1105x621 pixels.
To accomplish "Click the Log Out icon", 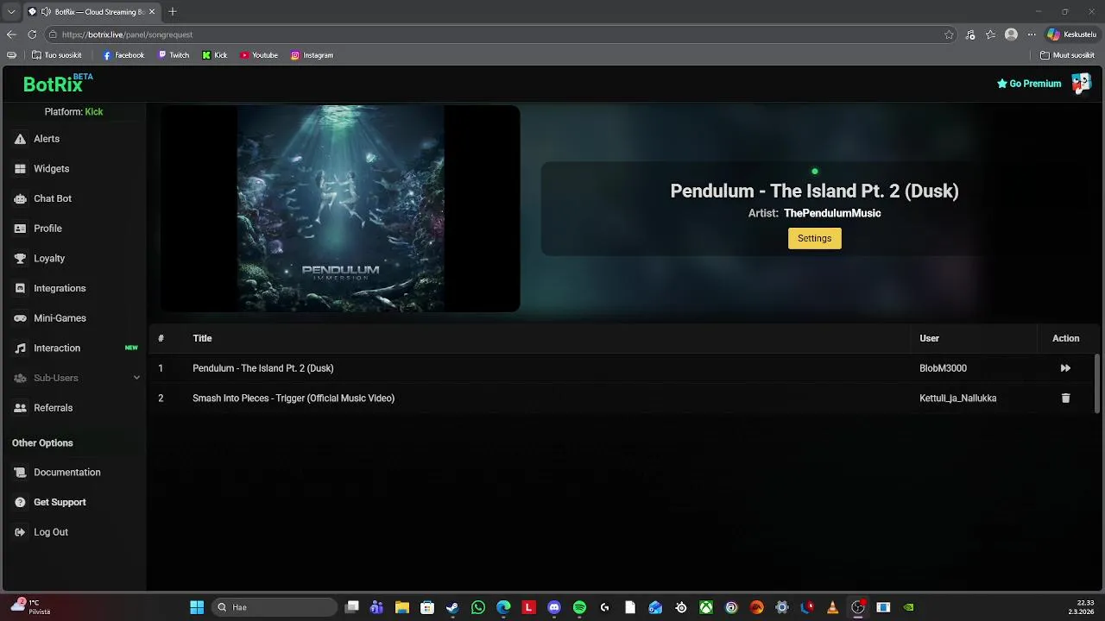I will click(20, 532).
